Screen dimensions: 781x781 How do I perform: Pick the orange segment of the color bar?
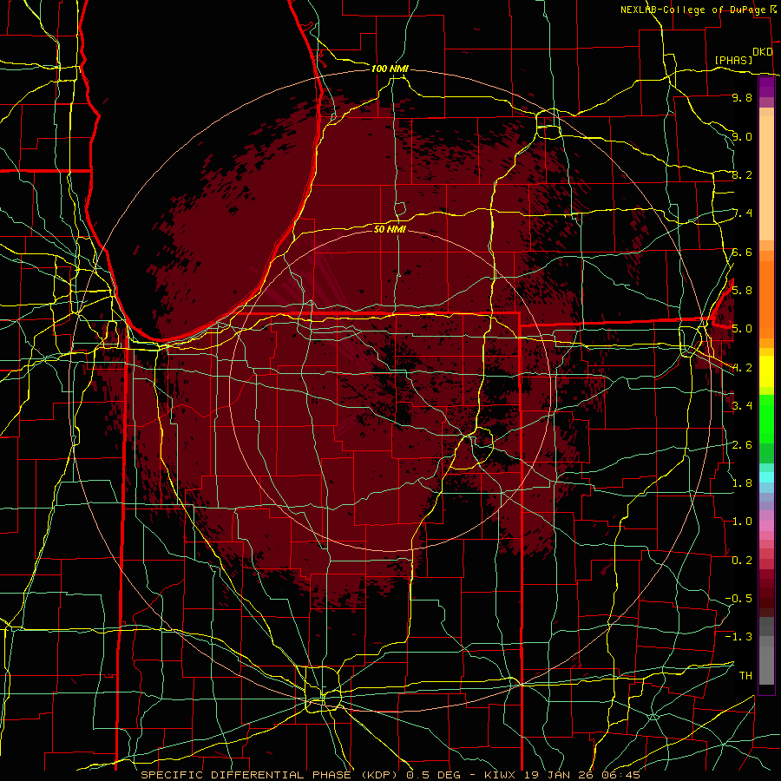[x=766, y=299]
